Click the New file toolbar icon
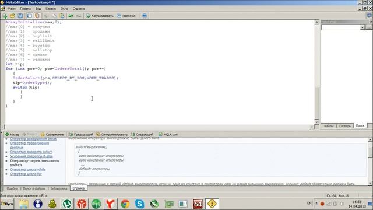 point(5,16)
